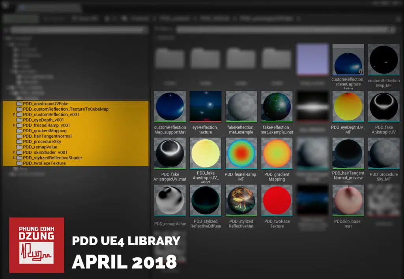Screen dimensions: 404x279
Task: Select the PDD_eyeDepthUV_MF asset
Action: point(348,106)
